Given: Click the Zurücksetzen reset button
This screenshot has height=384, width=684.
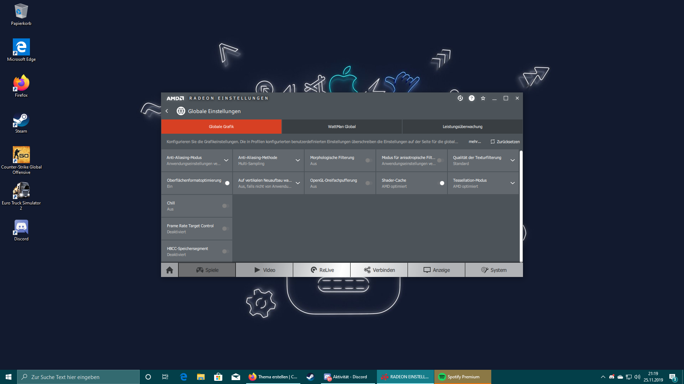Looking at the screenshot, I should pos(505,142).
